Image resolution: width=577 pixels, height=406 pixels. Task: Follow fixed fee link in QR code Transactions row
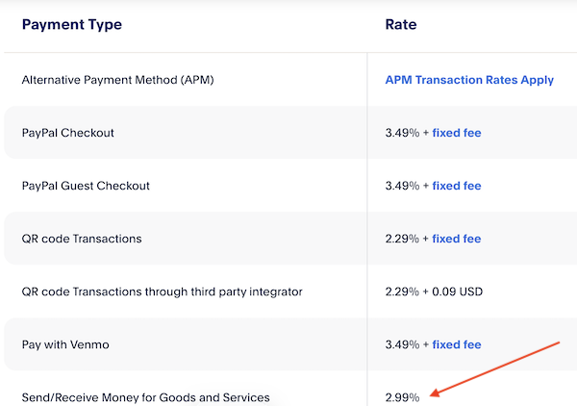click(457, 239)
